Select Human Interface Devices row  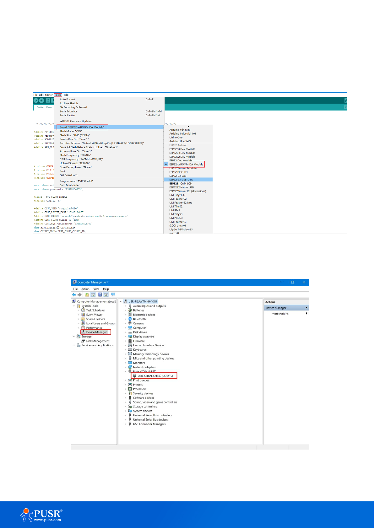[149, 345]
